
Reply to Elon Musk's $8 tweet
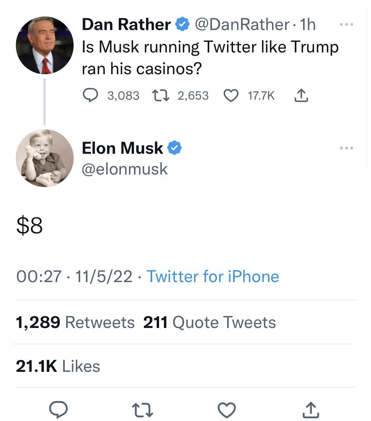(58, 410)
